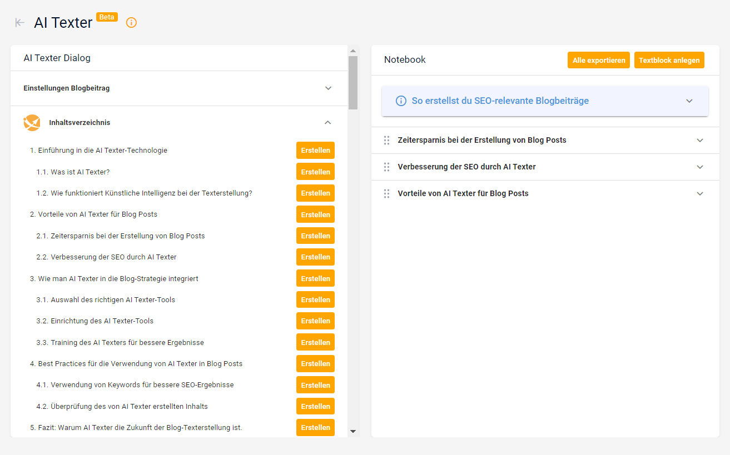This screenshot has width=730, height=455.
Task: Expand Verbesserung der SEO durch AI Texter block
Action: (700, 167)
